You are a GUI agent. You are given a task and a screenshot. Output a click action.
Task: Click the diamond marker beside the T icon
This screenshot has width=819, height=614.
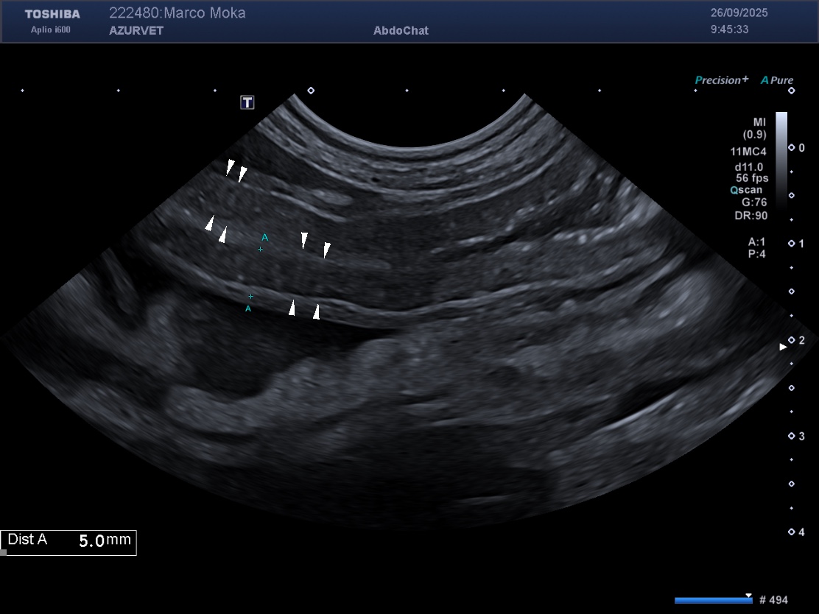pyautogui.click(x=311, y=91)
